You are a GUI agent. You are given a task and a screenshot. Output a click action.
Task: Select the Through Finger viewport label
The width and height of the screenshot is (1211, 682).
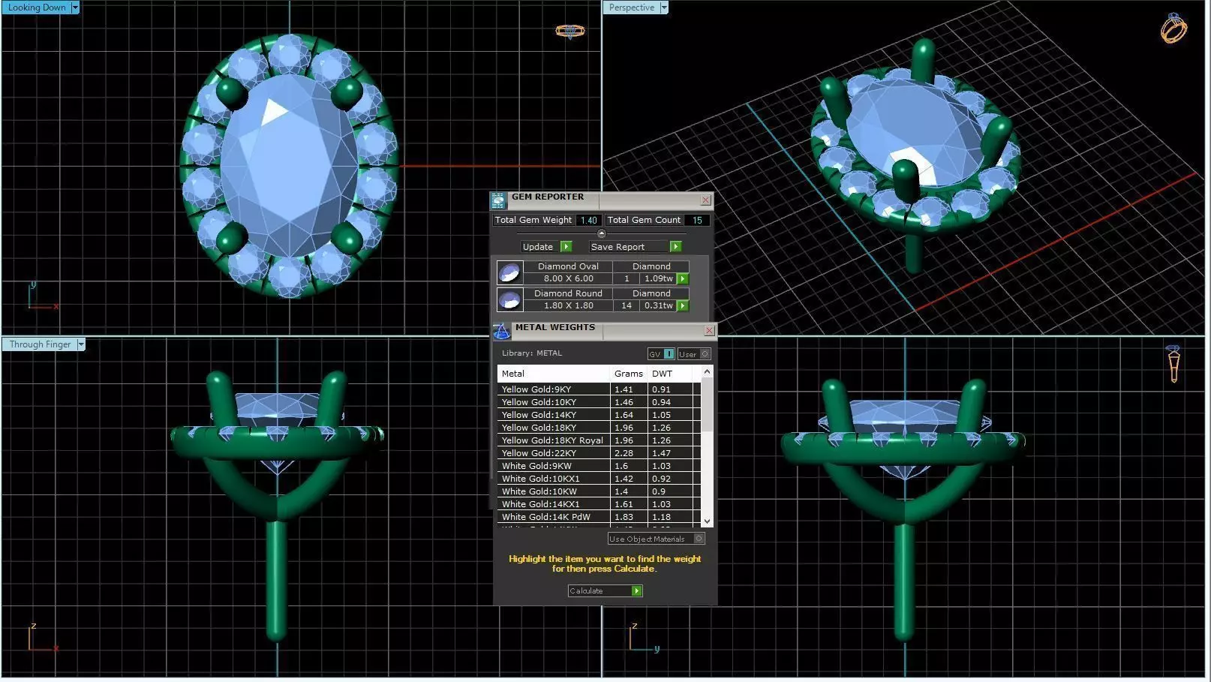tap(40, 344)
